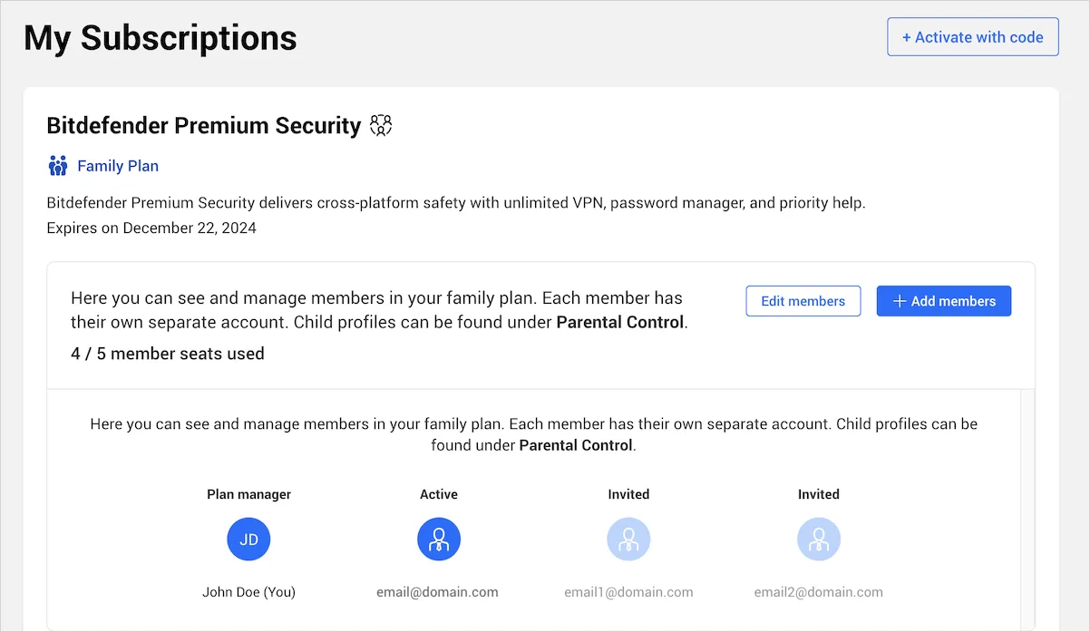Click the plus icon on Add members
This screenshot has width=1090, height=632.
(x=899, y=300)
